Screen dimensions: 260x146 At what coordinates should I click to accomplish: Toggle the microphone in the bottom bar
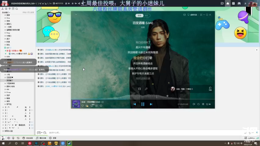tap(13, 138)
